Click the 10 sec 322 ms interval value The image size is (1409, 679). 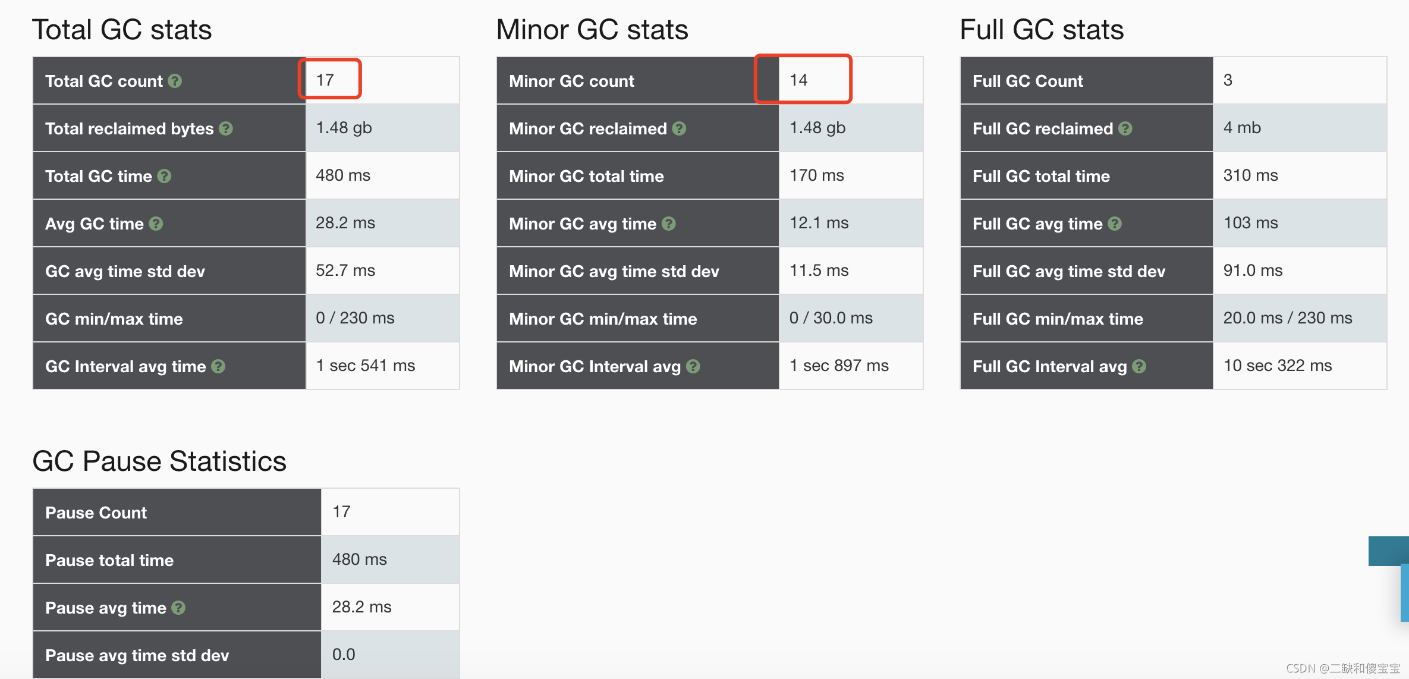point(1278,366)
